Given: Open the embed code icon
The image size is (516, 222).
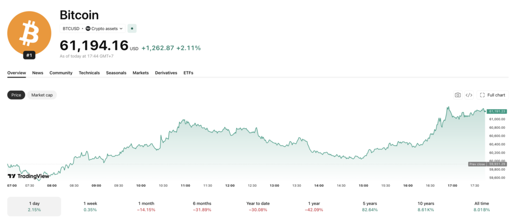Looking at the screenshot, I should coord(469,95).
